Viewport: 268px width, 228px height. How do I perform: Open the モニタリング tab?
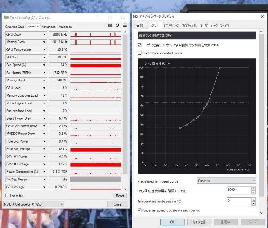(171, 26)
